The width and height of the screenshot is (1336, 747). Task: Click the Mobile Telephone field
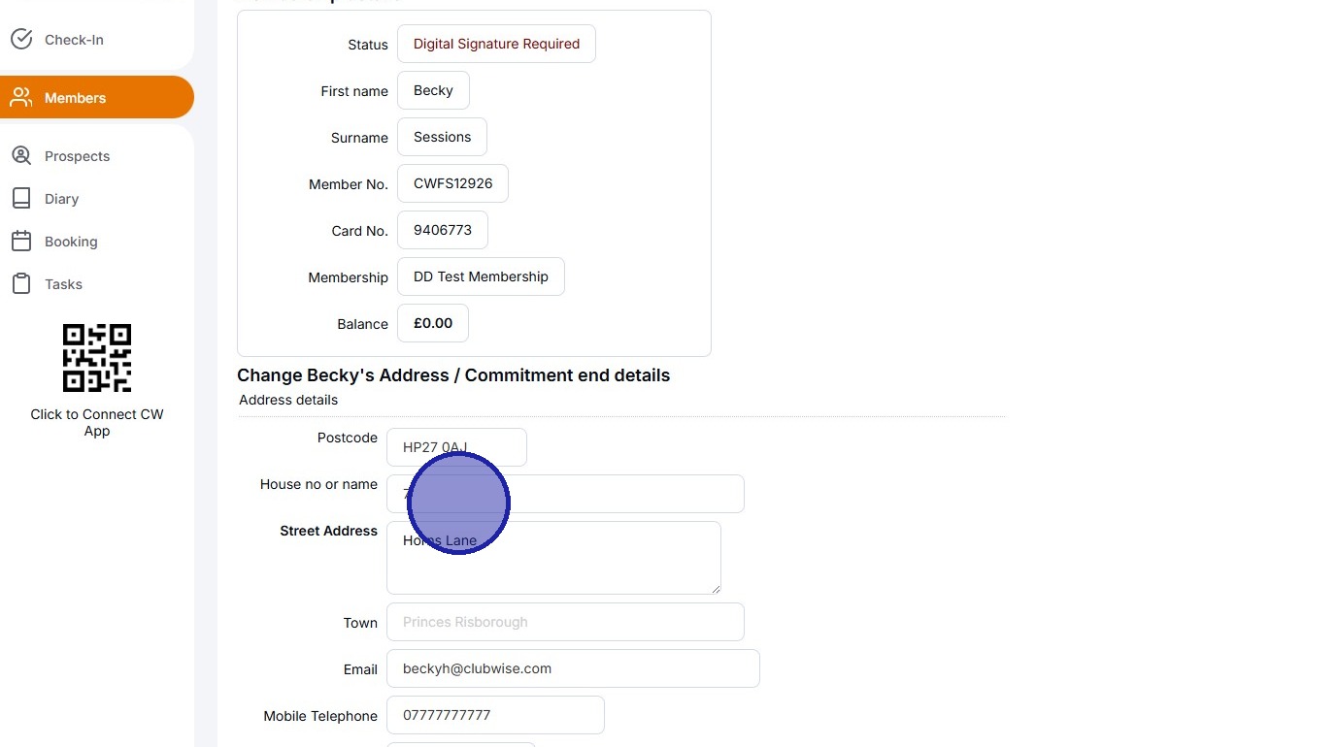(x=495, y=715)
